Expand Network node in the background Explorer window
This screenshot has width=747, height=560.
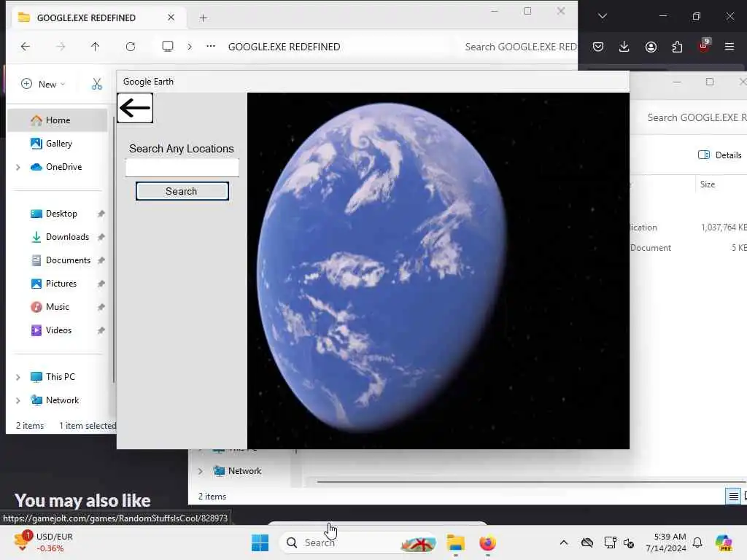click(201, 471)
